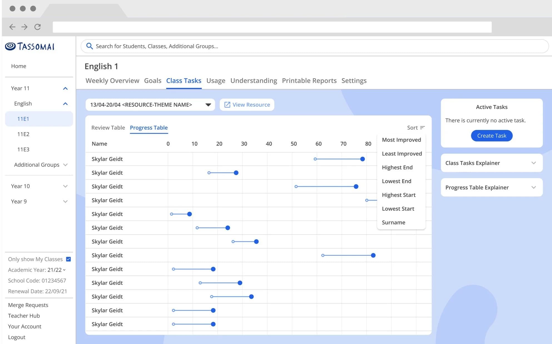Screen dimensions: 552x344
Task: Sort by Least Improved
Action: pyautogui.click(x=401, y=154)
